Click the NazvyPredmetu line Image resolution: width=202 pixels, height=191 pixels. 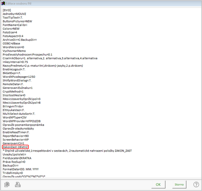(43, 66)
